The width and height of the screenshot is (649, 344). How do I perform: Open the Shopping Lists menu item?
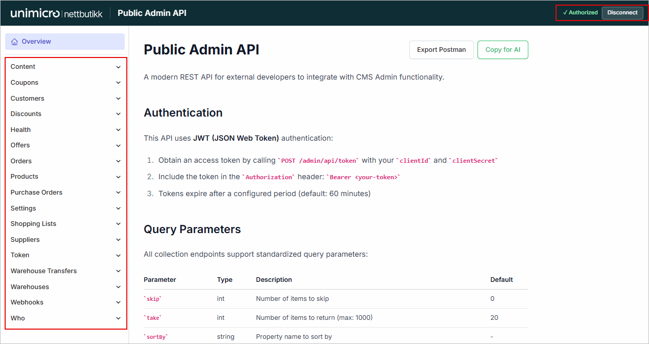click(x=65, y=224)
